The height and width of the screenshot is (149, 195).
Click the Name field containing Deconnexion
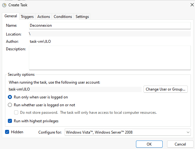(x=110, y=25)
